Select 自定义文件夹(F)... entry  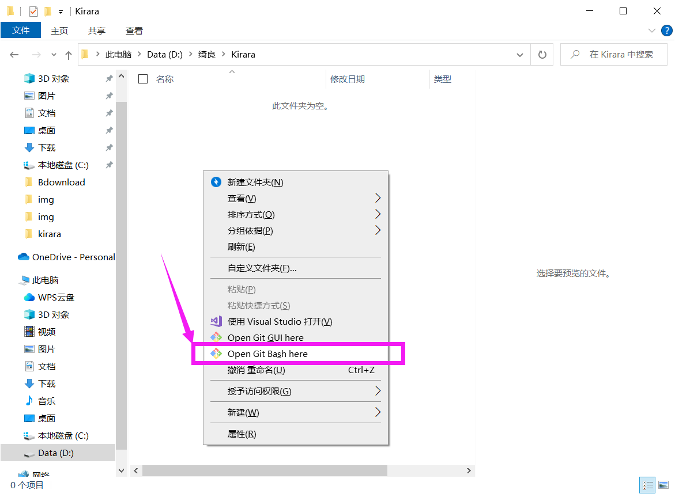(296, 268)
